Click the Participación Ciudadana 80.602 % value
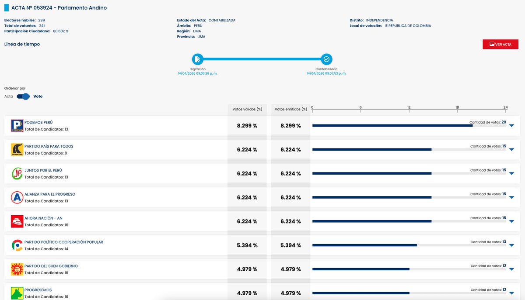525x300 pixels. [61, 31]
